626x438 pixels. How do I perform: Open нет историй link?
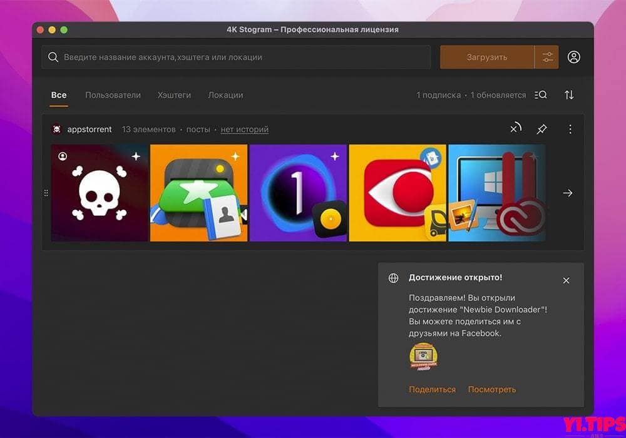click(x=244, y=129)
